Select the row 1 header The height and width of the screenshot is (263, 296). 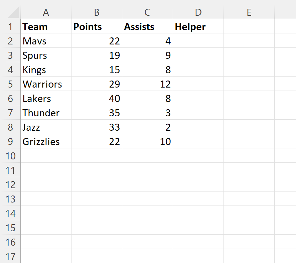(x=10, y=27)
